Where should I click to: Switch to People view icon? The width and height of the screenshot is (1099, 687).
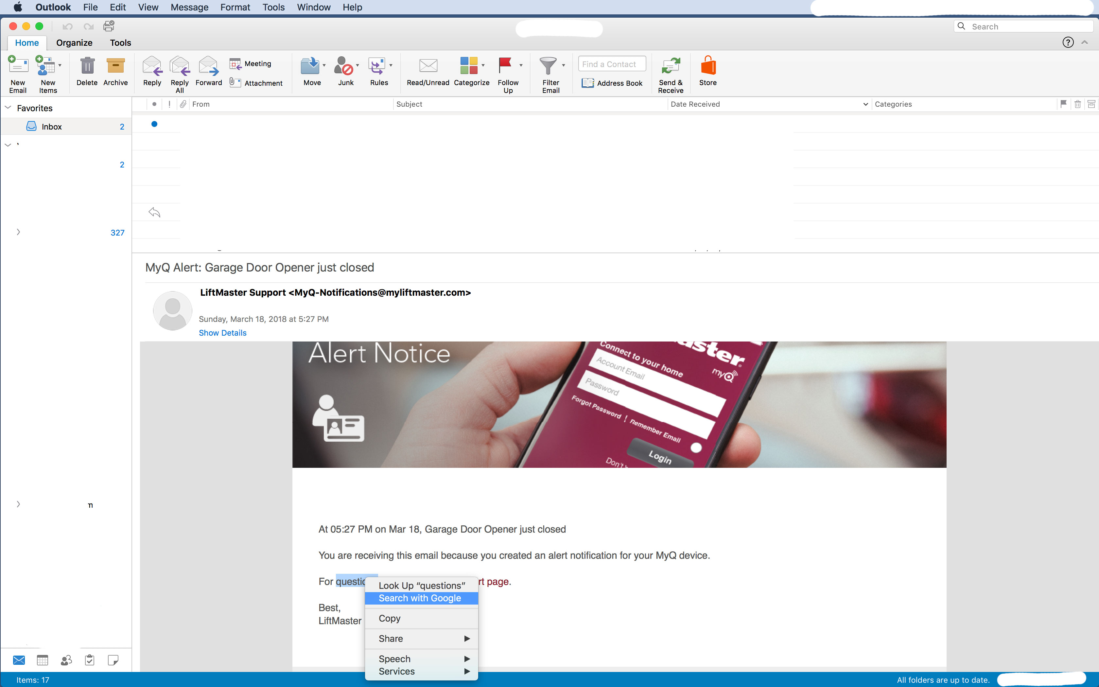click(x=66, y=660)
